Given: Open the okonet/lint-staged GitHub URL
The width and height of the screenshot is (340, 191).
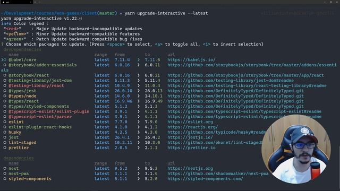Looking at the screenshot, I should (x=215, y=143).
